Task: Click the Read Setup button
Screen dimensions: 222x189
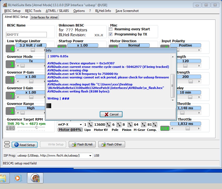Action: point(25,145)
